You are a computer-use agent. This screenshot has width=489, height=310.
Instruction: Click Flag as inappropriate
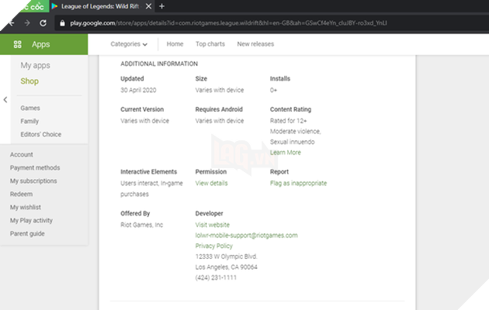coord(298,184)
